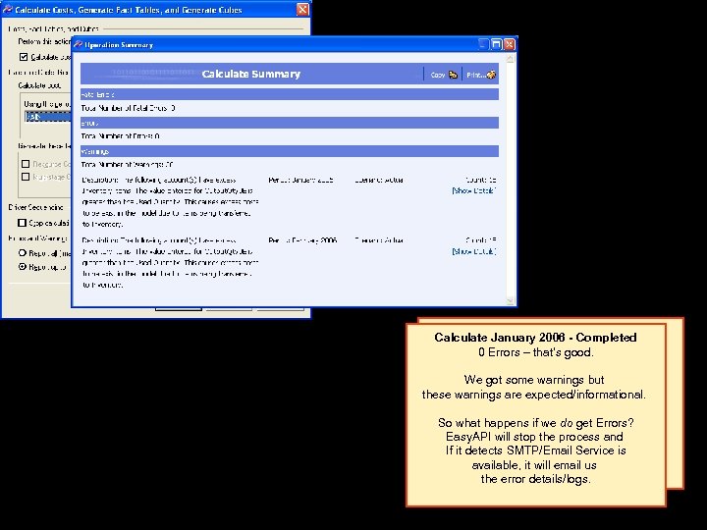This screenshot has height=530, width=707.
Task: Select the highlighted list item in Calculate Costs dialog
Action: pos(48,117)
